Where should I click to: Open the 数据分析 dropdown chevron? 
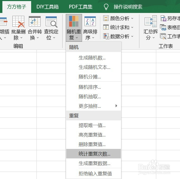(x=132, y=36)
